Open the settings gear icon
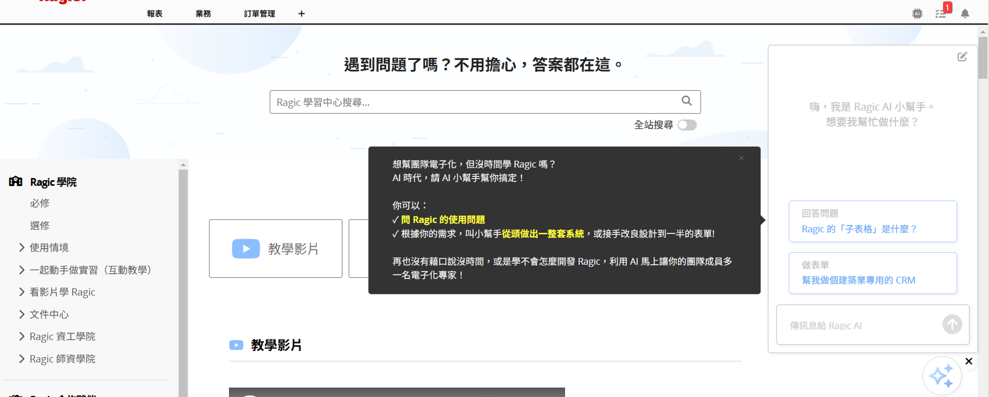 917,14
